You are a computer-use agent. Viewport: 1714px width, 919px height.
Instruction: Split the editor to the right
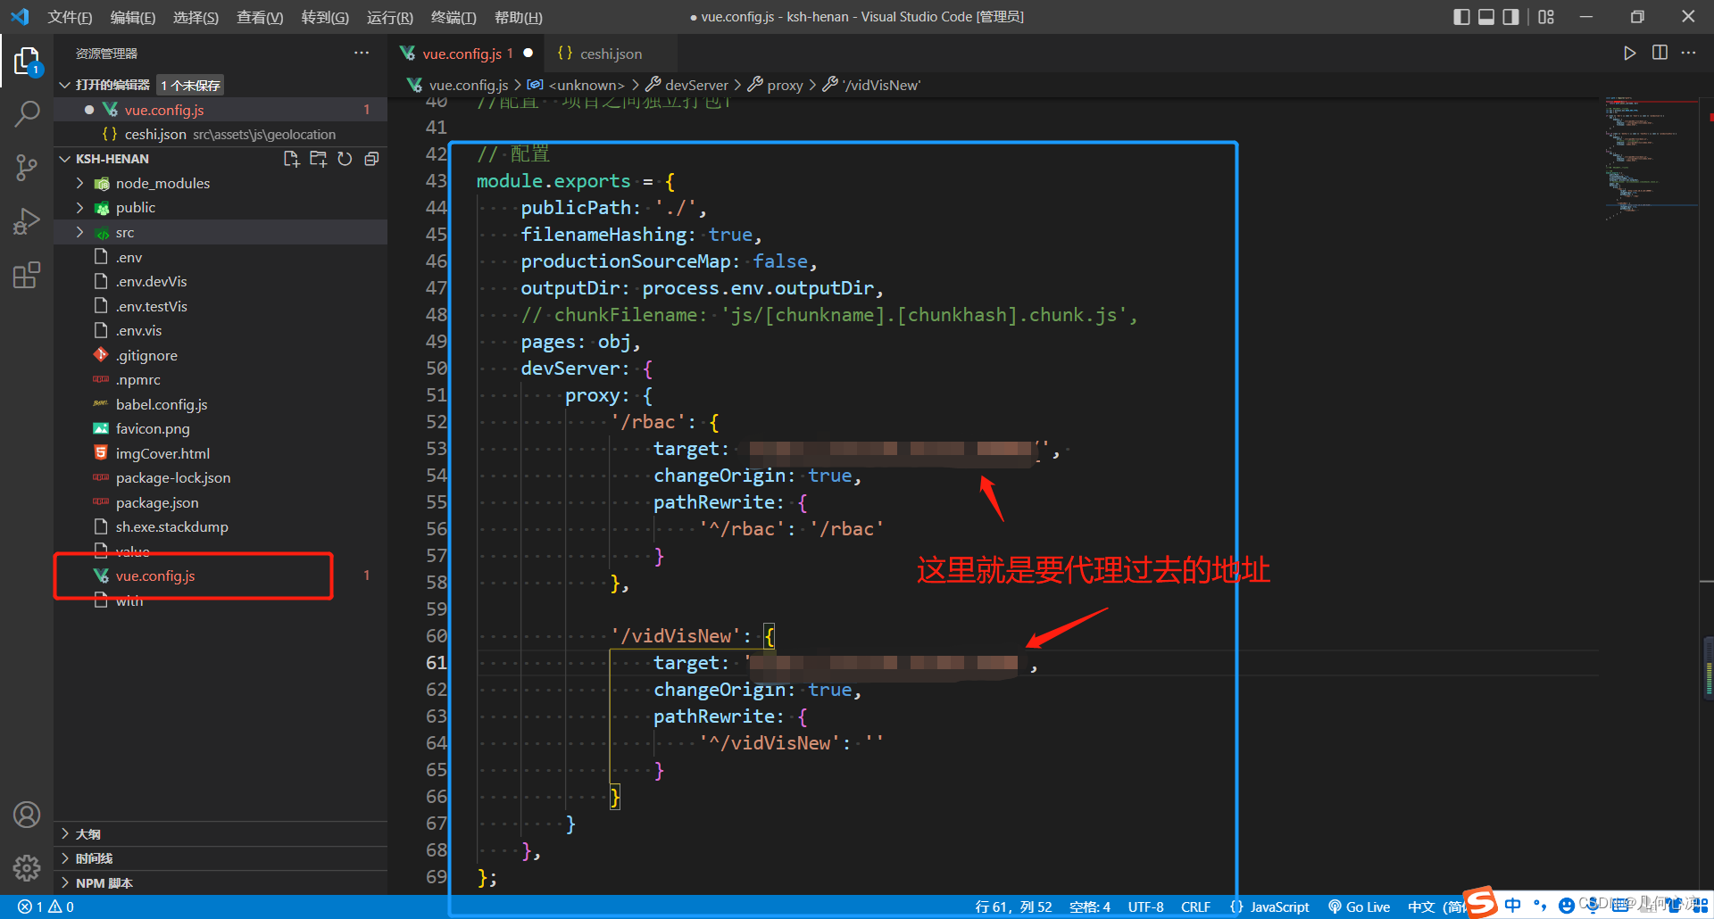point(1660,54)
